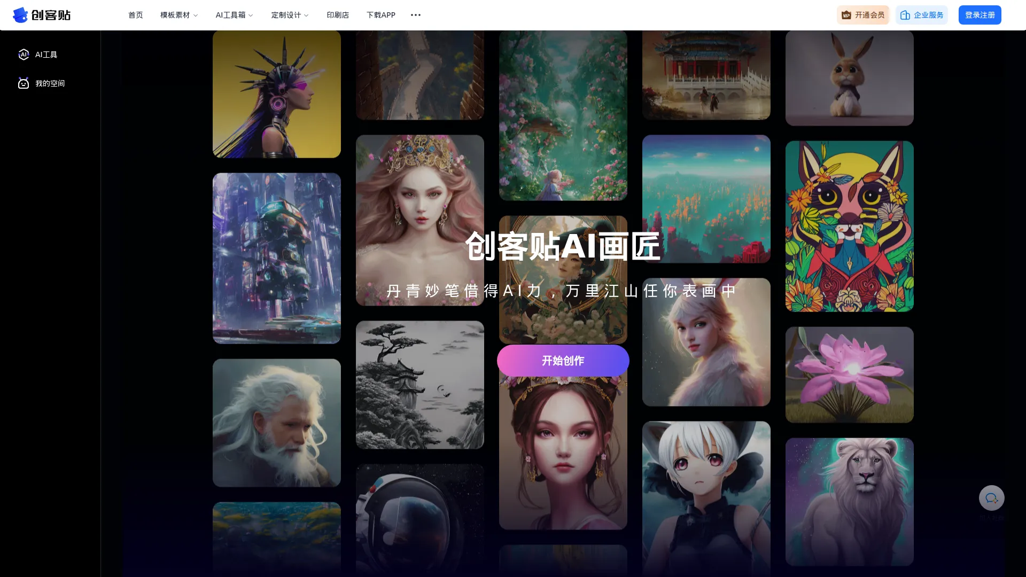Screen dimensions: 1026x577
Task: Open the Great Wall path thumbnail
Action: (420, 75)
